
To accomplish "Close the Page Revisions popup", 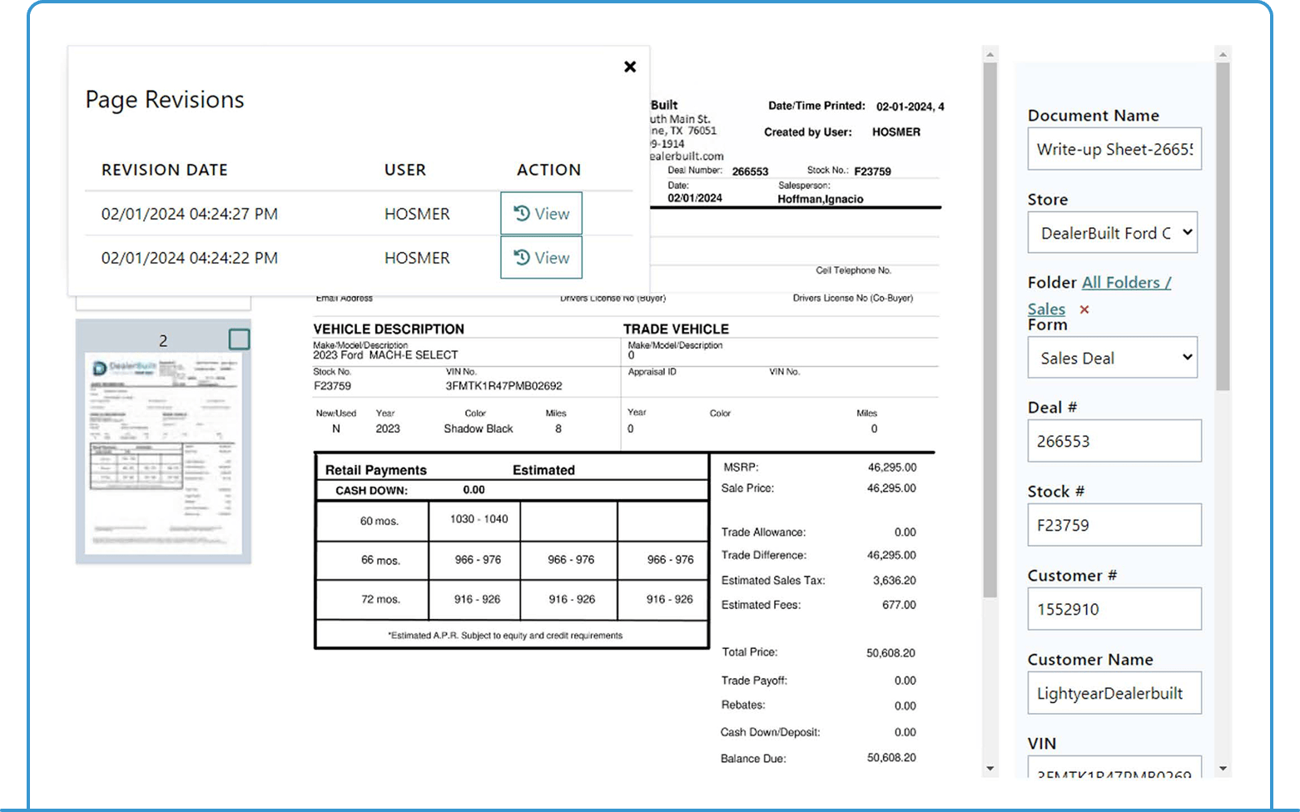I will [x=630, y=67].
